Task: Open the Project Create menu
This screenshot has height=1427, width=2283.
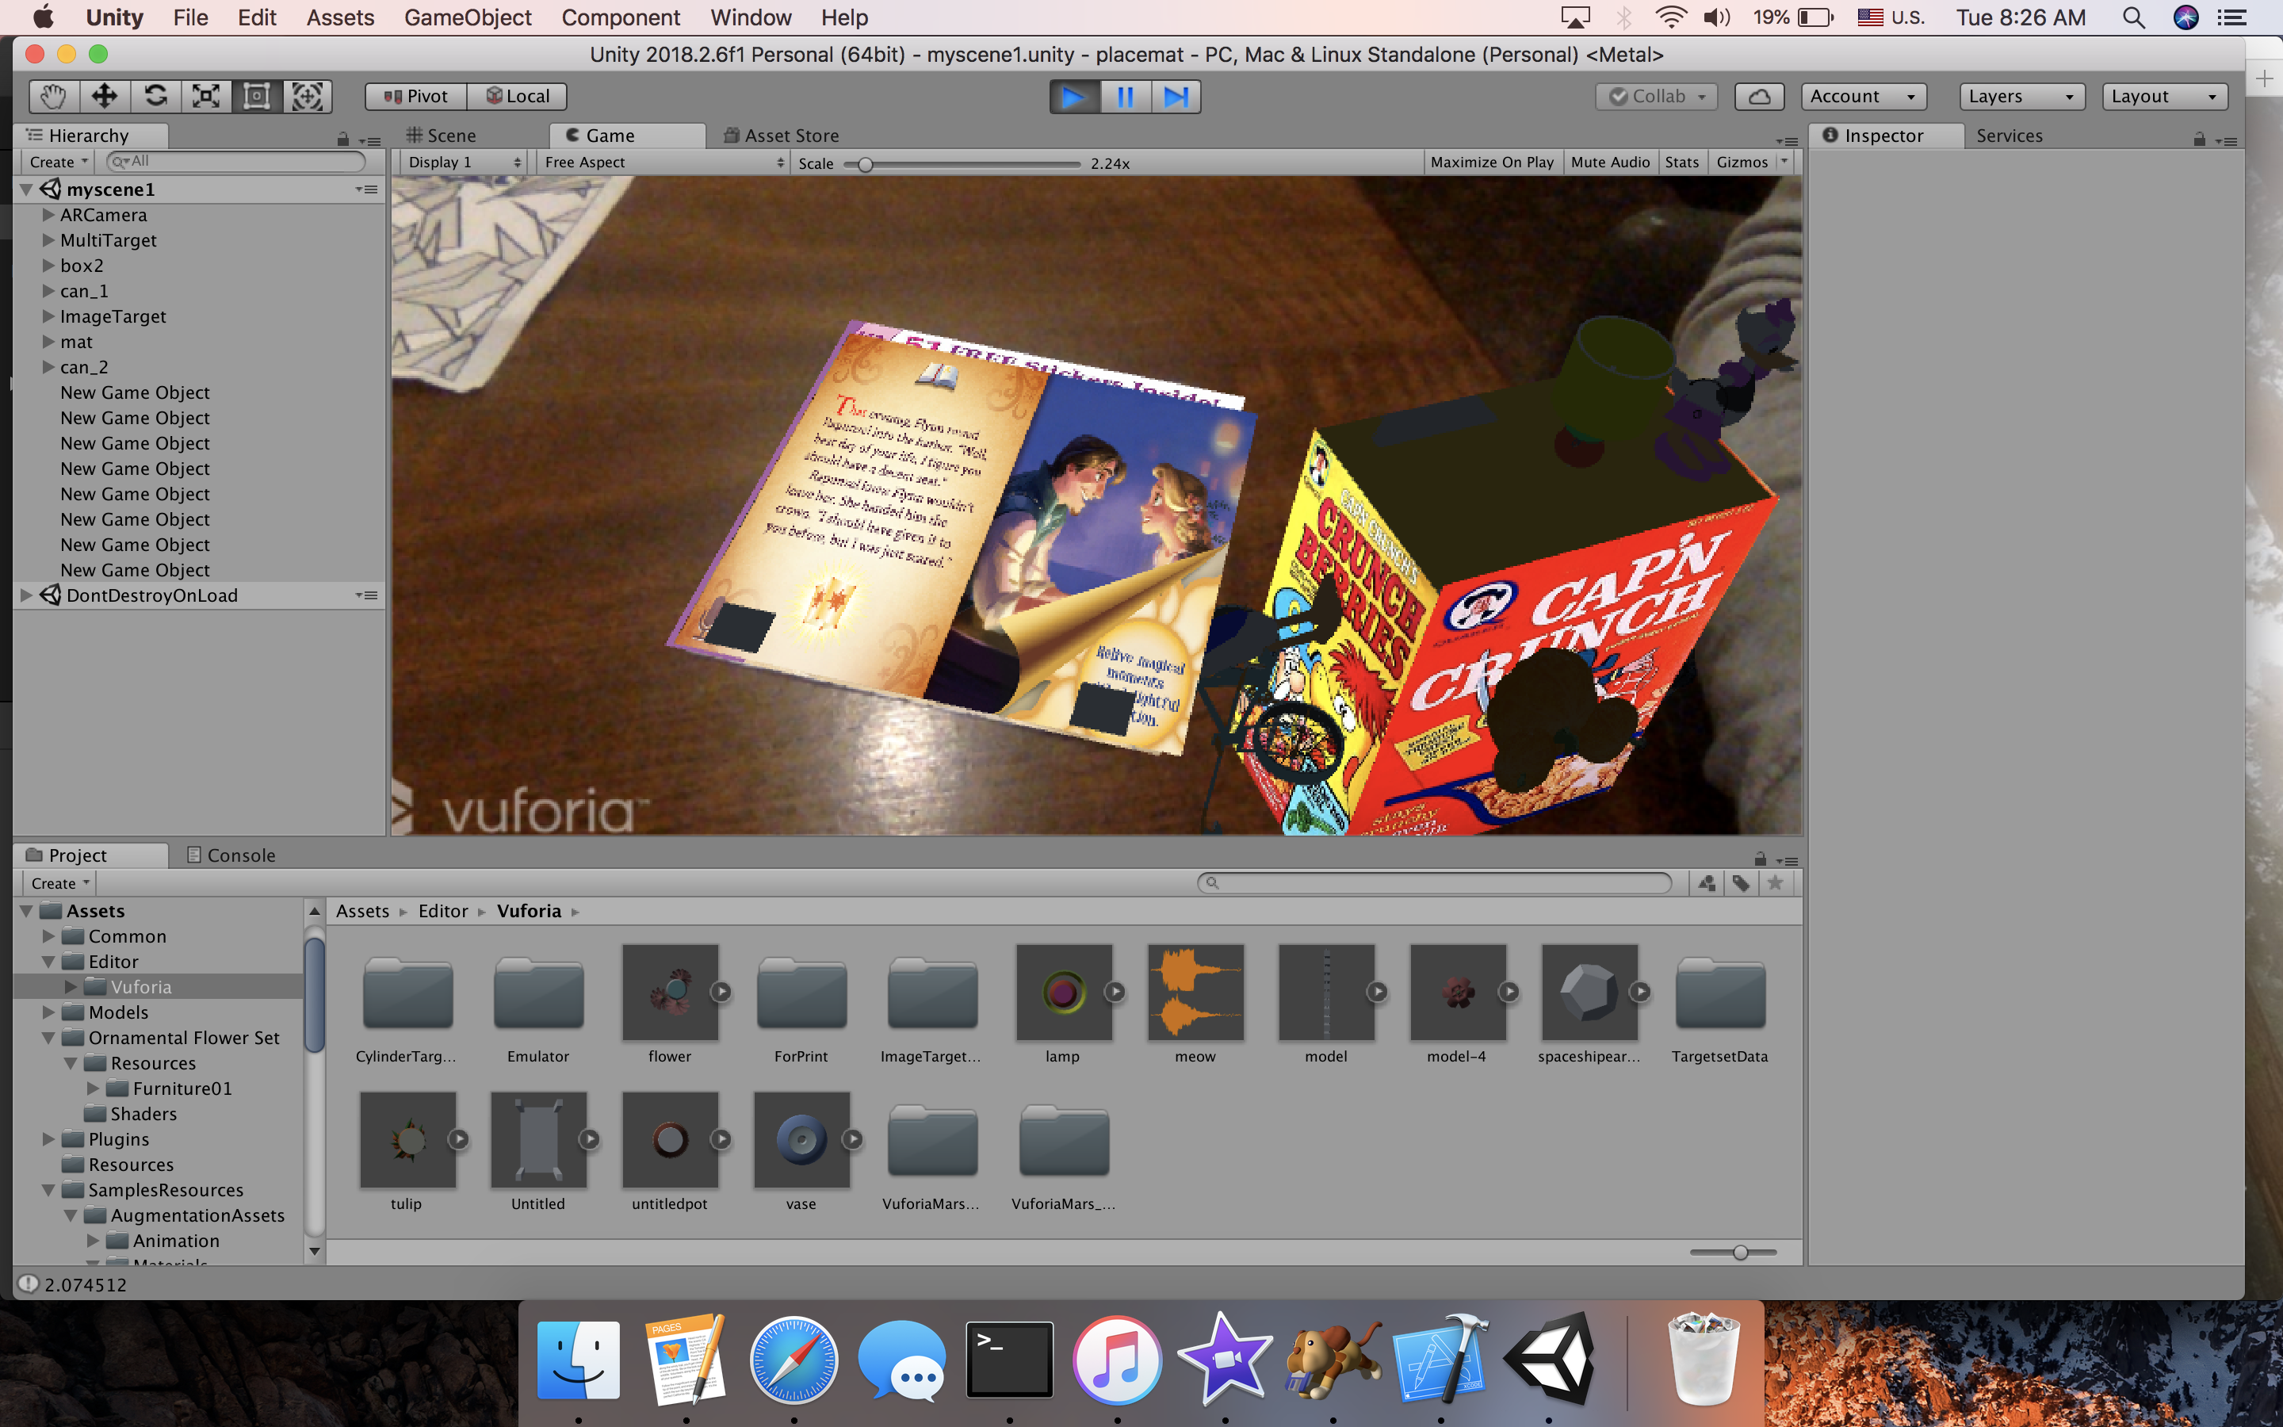Action: [x=59, y=883]
